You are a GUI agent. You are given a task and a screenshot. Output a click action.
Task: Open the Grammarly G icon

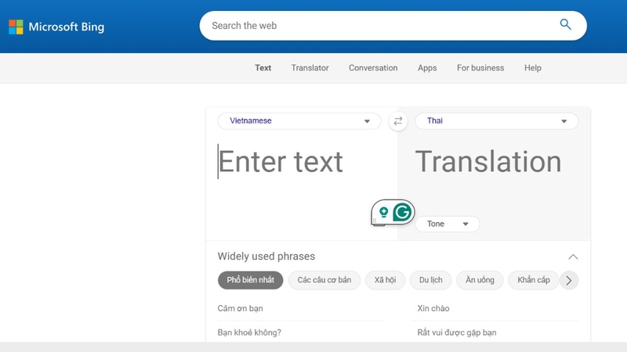402,212
